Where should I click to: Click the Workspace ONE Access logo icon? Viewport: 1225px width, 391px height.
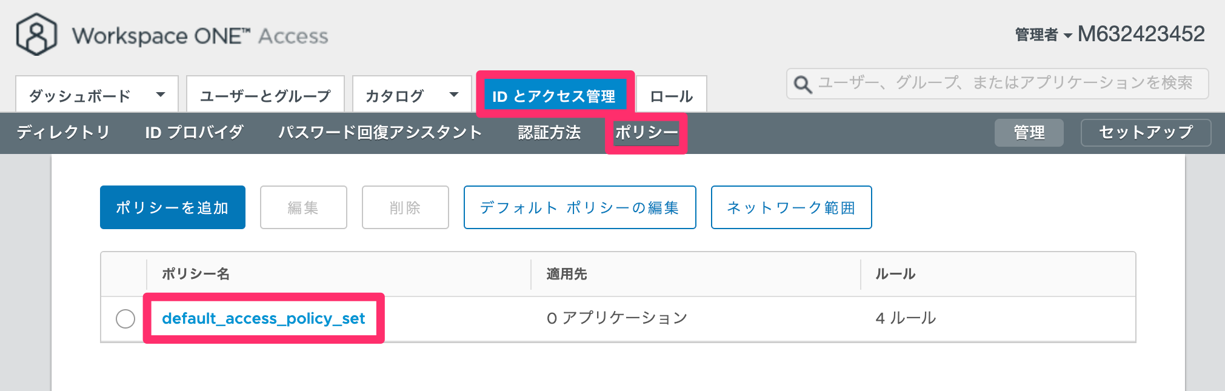(x=36, y=35)
